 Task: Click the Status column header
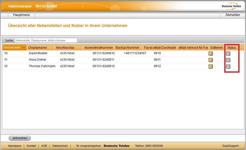tap(232, 47)
